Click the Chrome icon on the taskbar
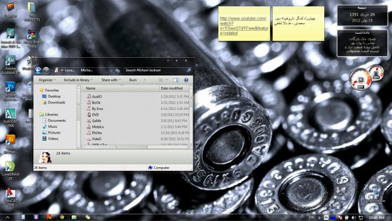The image size is (392, 221). (x=62, y=217)
